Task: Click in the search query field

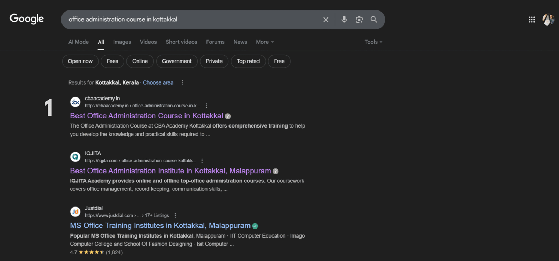Action: (192, 20)
